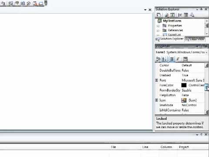Click View Designer icon in Solution Explorer
The height and width of the screenshot is (157, 209).
tap(186, 15)
